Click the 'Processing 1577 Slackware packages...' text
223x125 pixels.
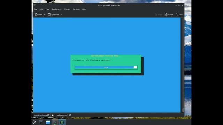pos(93,60)
